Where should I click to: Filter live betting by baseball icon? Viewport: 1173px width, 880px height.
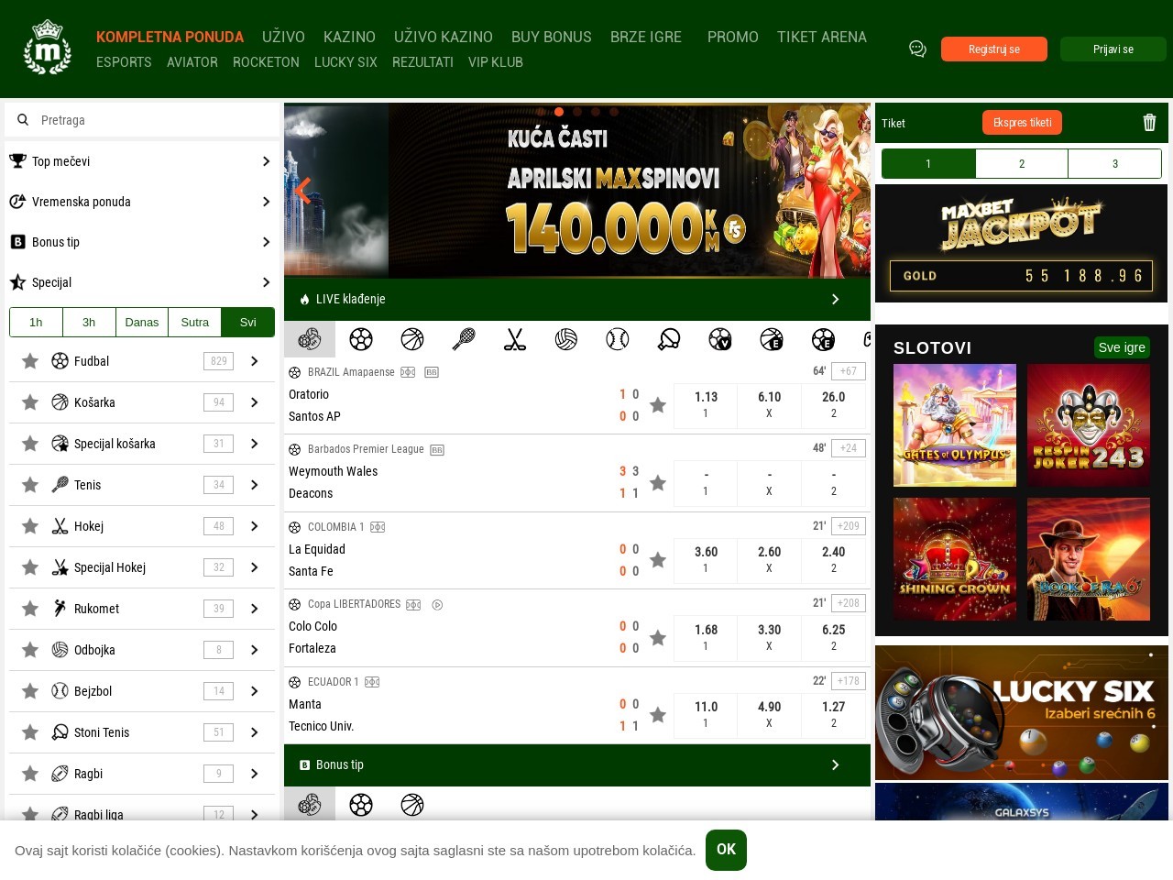tap(618, 339)
